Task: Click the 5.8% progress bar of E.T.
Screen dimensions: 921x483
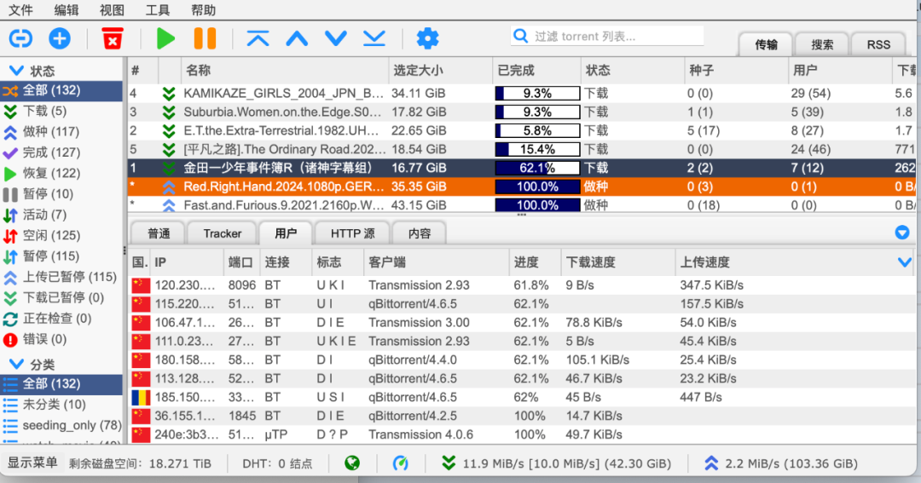Action: [x=537, y=130]
